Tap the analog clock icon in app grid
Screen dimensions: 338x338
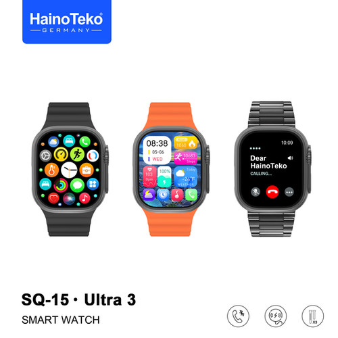[x=69, y=170]
